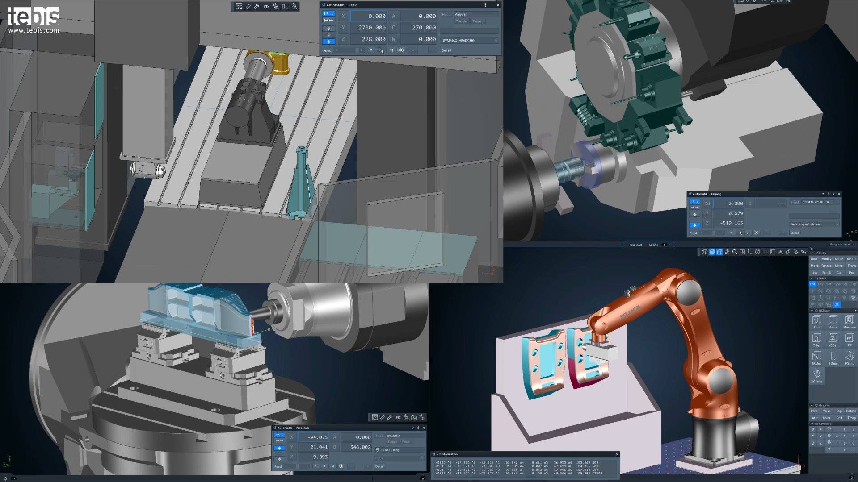Screen dimensions: 858x482
Task: Toggle the All selection filter
Action: click(837, 305)
